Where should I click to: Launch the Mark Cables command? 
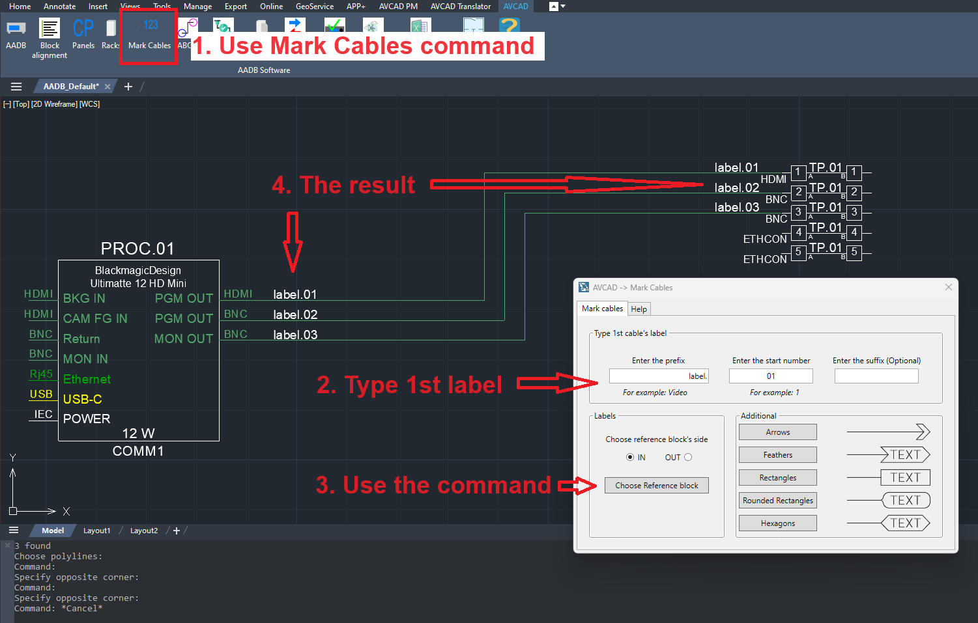coord(149,35)
